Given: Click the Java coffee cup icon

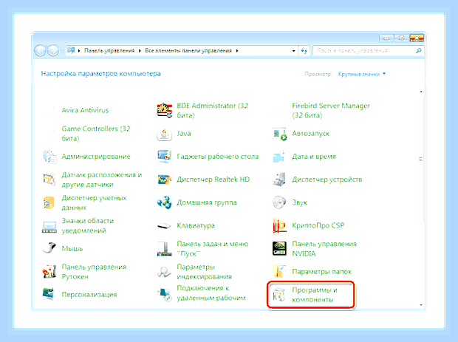Looking at the screenshot, I should pyautogui.click(x=164, y=134).
